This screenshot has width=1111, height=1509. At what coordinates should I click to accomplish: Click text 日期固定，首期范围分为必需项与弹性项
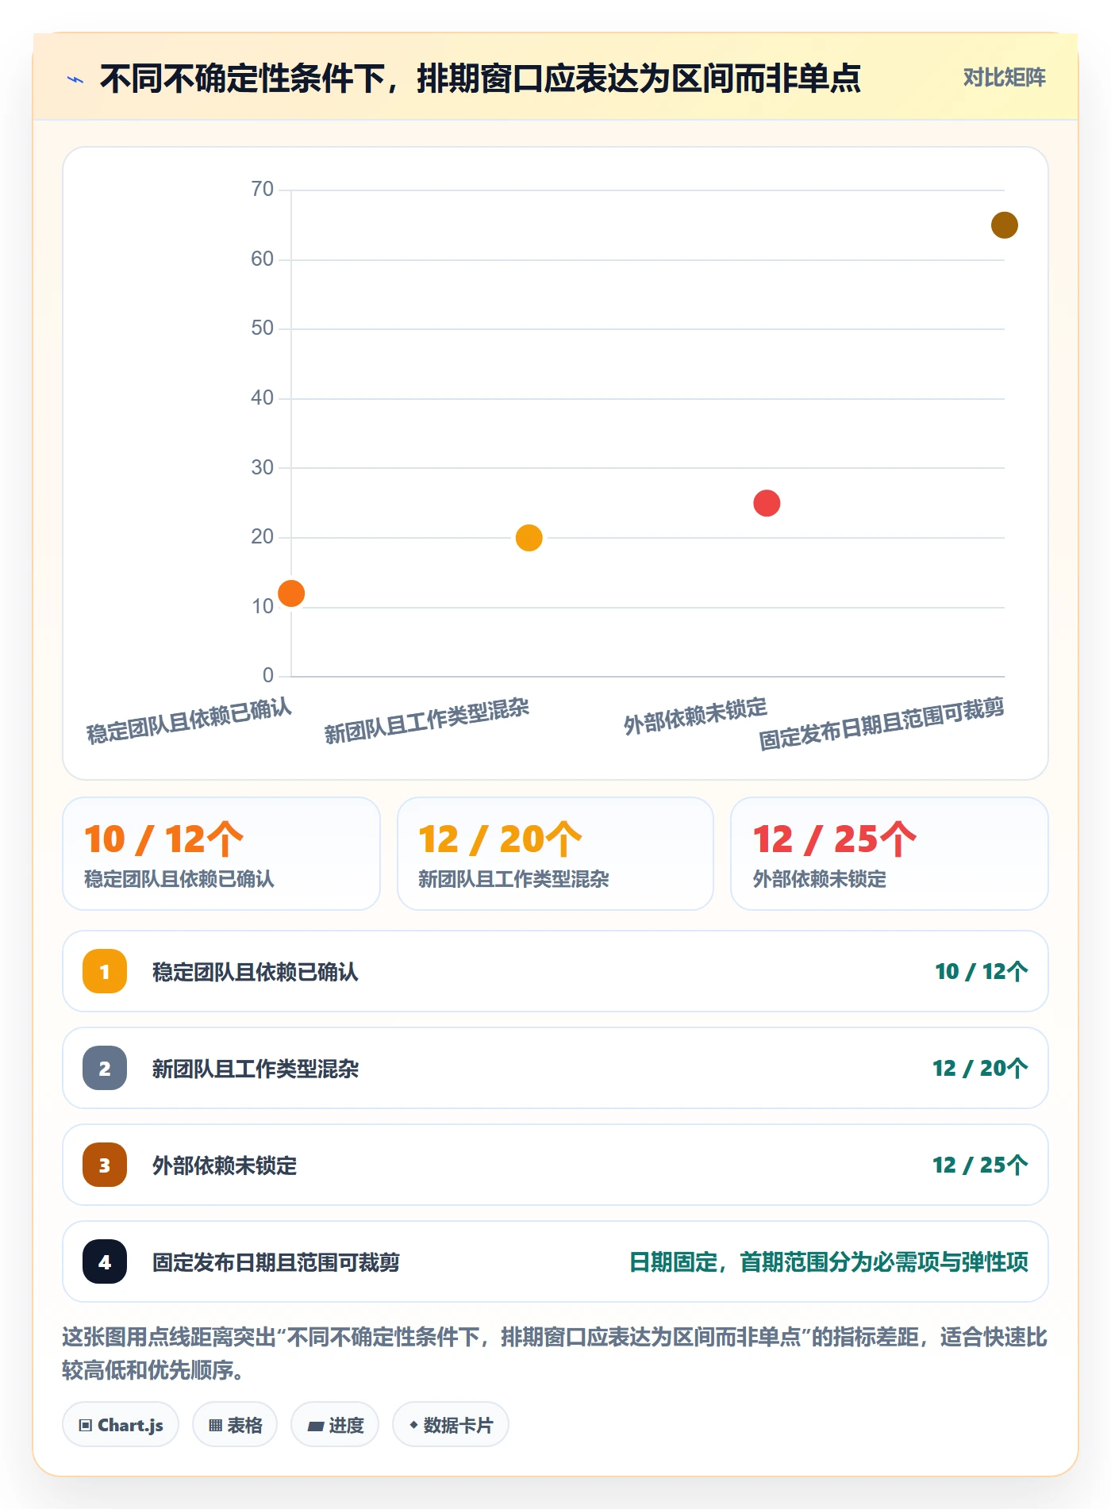tap(828, 1262)
